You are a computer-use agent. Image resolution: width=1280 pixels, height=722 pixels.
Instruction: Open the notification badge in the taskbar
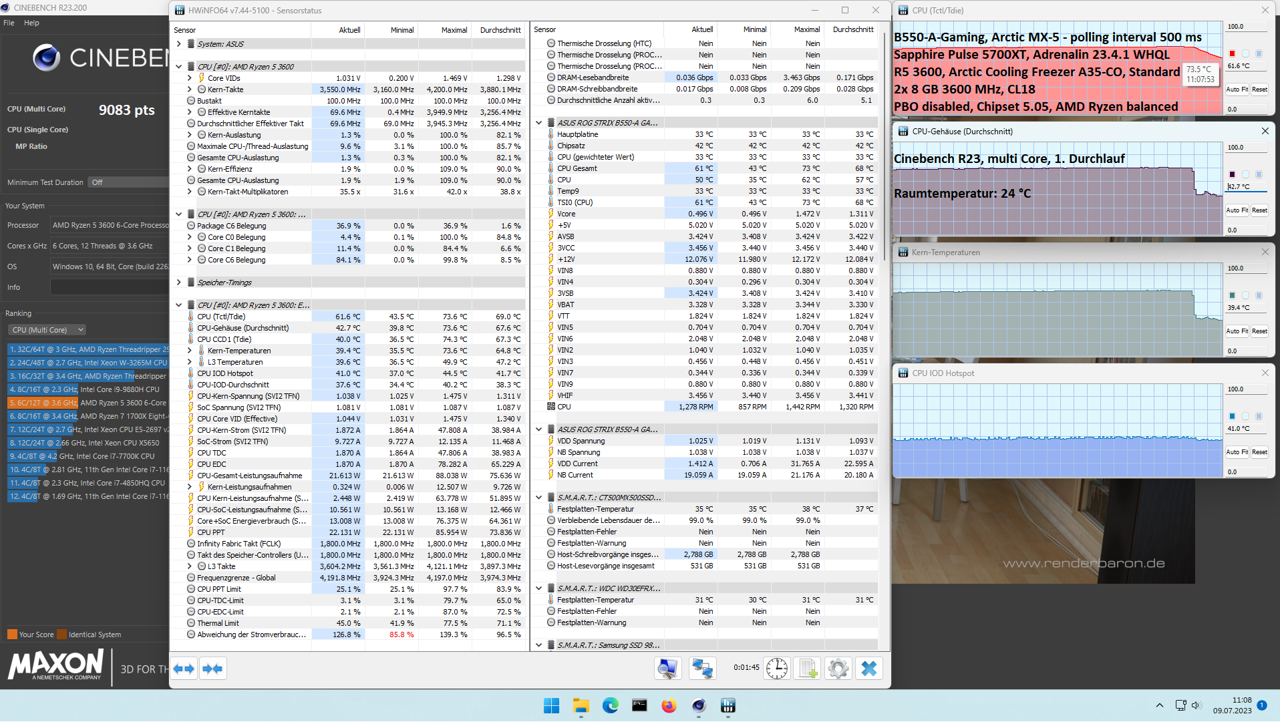click(1261, 705)
